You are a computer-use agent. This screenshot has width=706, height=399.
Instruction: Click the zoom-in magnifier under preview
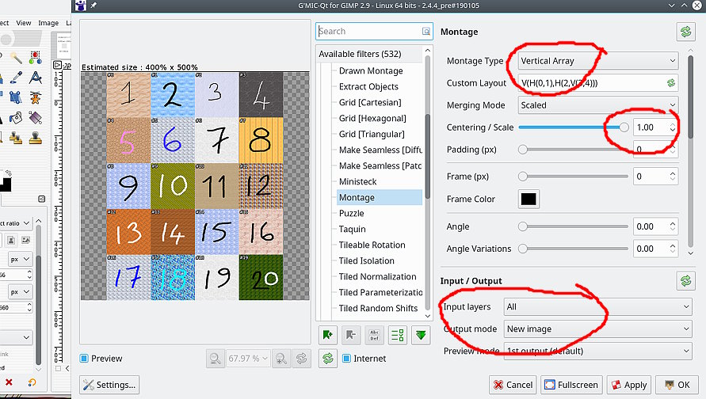tap(280, 359)
